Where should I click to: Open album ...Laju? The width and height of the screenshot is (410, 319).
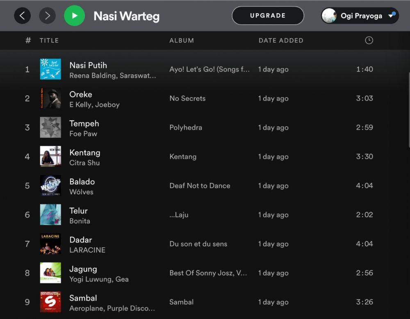pos(179,215)
